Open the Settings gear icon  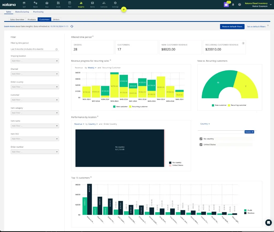tap(115, 4)
